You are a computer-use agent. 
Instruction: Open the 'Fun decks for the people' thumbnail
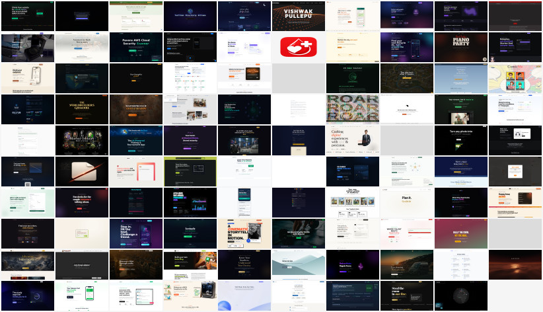(x=82, y=203)
